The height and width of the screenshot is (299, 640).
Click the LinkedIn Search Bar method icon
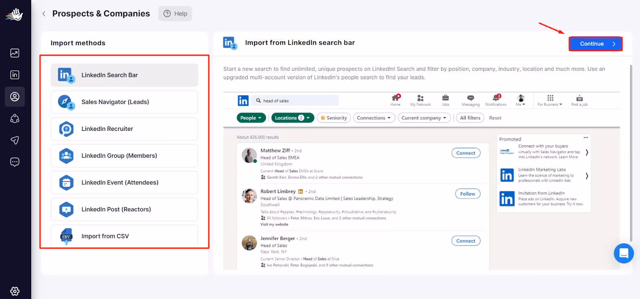click(x=66, y=75)
